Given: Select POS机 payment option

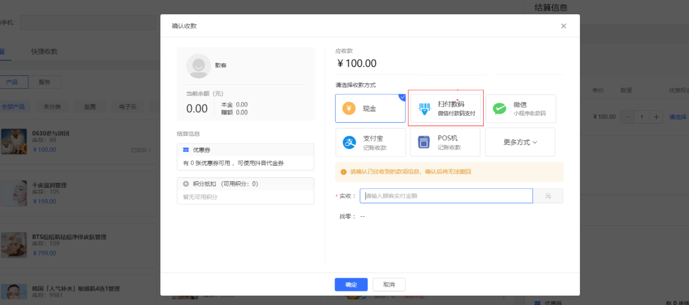Looking at the screenshot, I should 445,142.
